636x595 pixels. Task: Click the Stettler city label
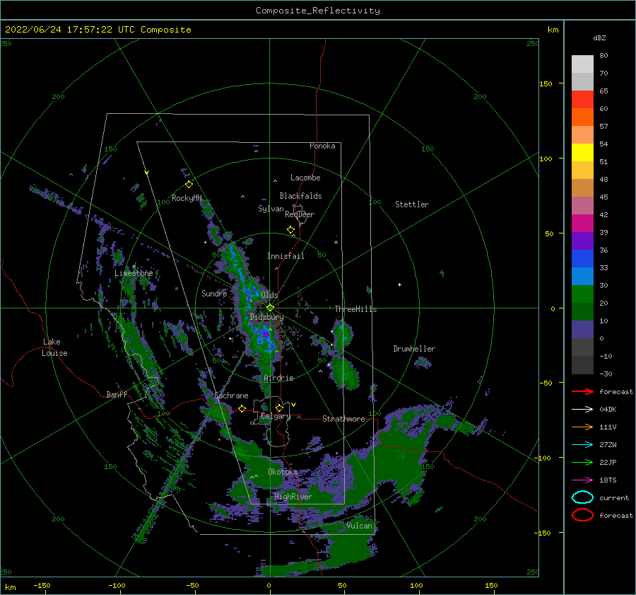coord(412,204)
